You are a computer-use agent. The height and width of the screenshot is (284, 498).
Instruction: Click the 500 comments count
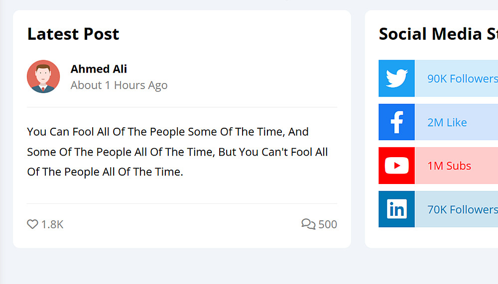coord(328,224)
